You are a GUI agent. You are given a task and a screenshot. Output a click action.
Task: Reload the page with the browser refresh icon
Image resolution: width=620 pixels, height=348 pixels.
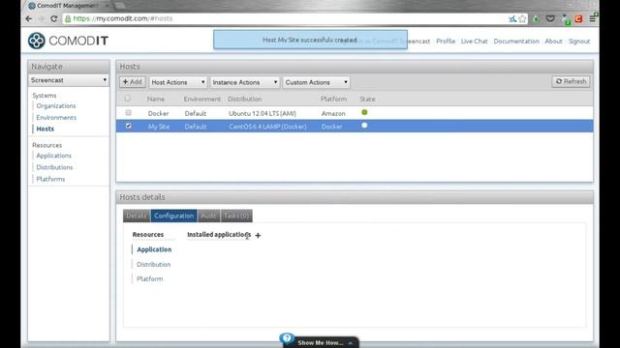[54, 18]
